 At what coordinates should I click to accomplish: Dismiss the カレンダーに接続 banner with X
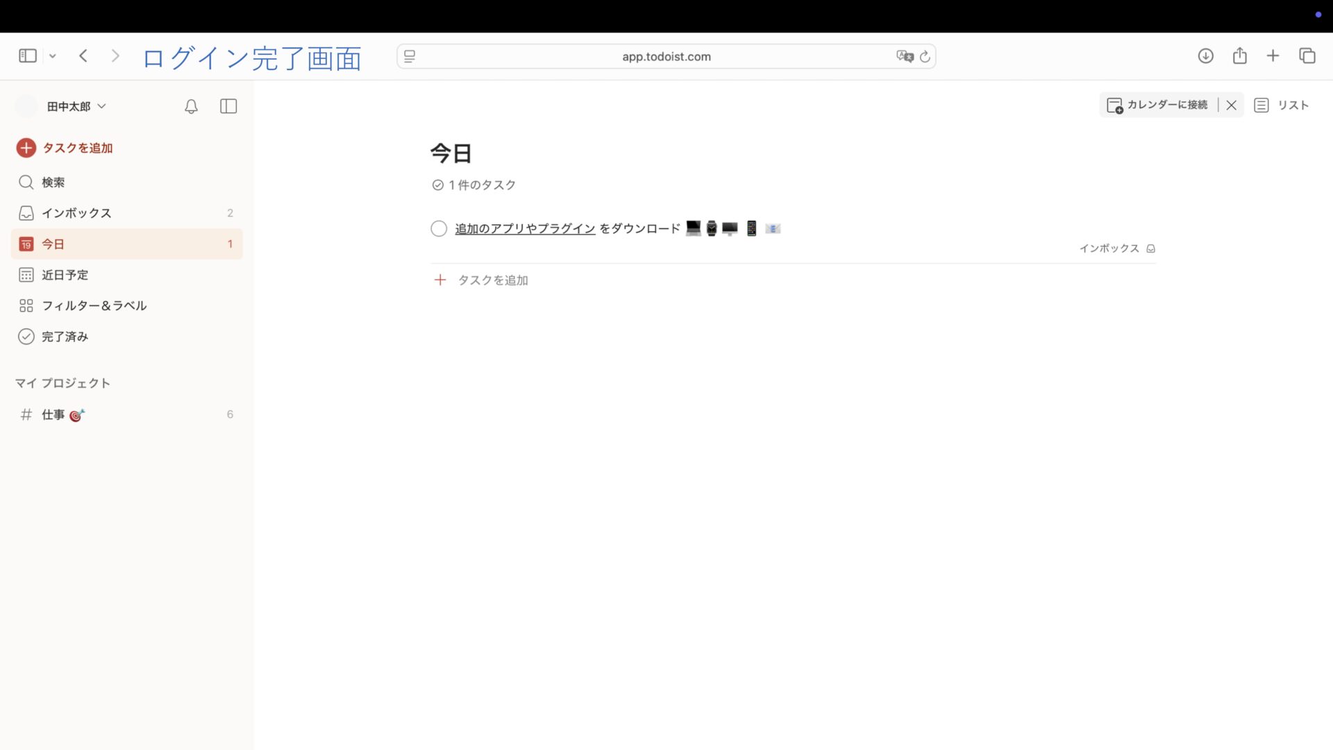coord(1231,105)
